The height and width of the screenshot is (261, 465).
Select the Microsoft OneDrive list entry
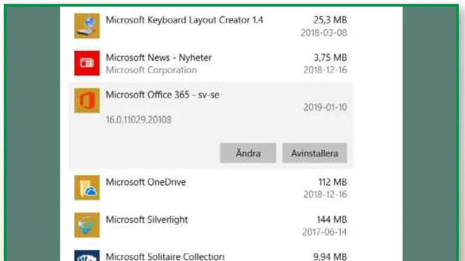click(211, 188)
